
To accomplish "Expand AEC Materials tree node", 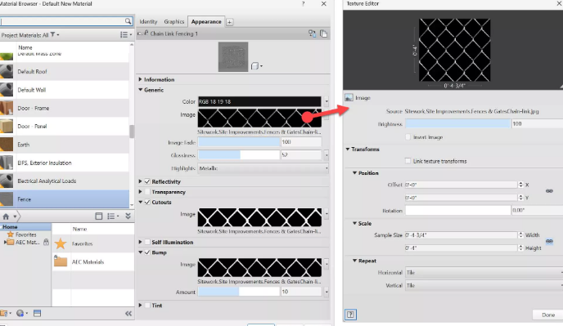I will click(5, 242).
